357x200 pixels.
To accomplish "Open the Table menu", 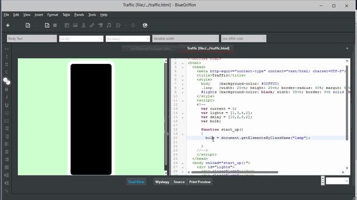I will (66, 15).
